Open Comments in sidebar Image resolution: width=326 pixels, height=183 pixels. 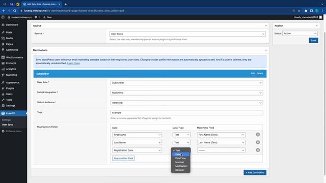[x=12, y=50]
